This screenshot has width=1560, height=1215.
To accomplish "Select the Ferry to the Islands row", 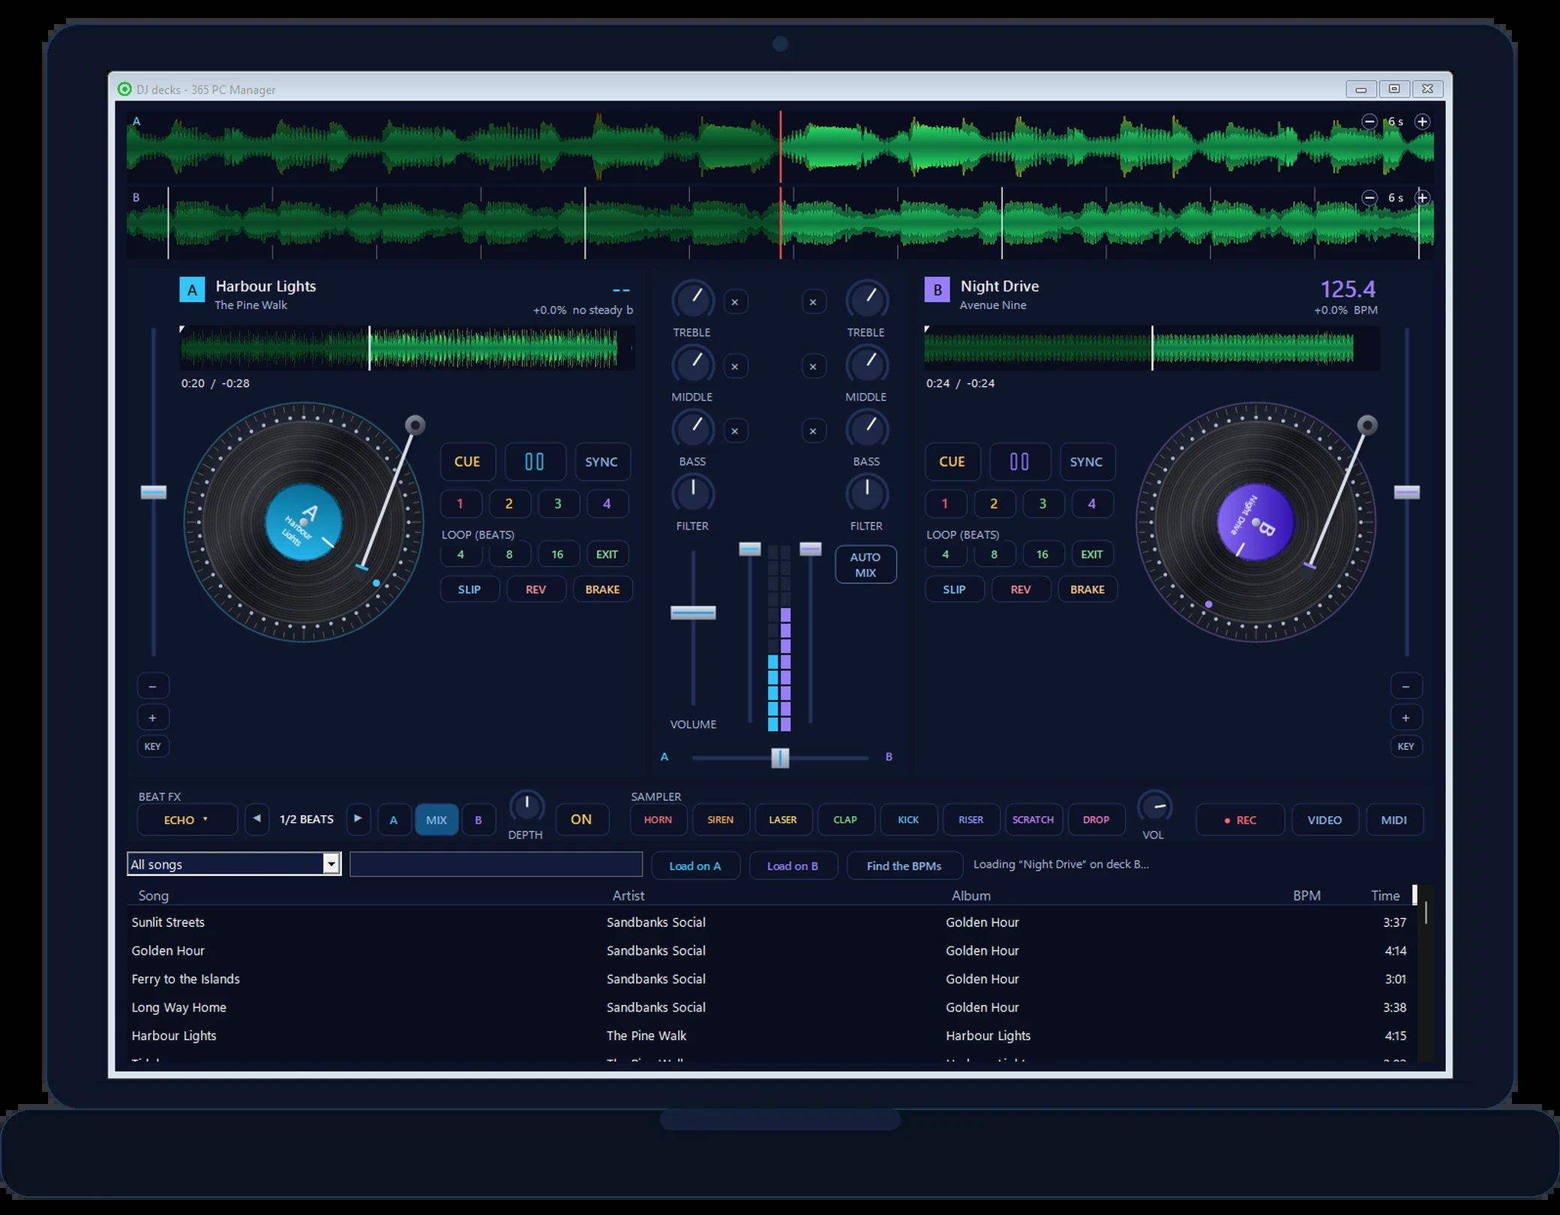I will coord(772,979).
